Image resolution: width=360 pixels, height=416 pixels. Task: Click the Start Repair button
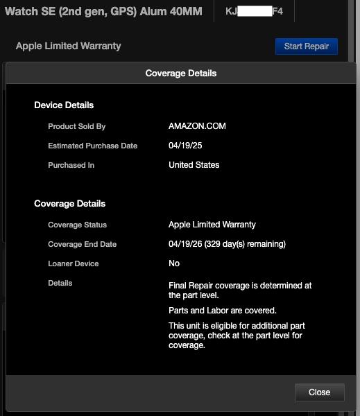tap(307, 46)
